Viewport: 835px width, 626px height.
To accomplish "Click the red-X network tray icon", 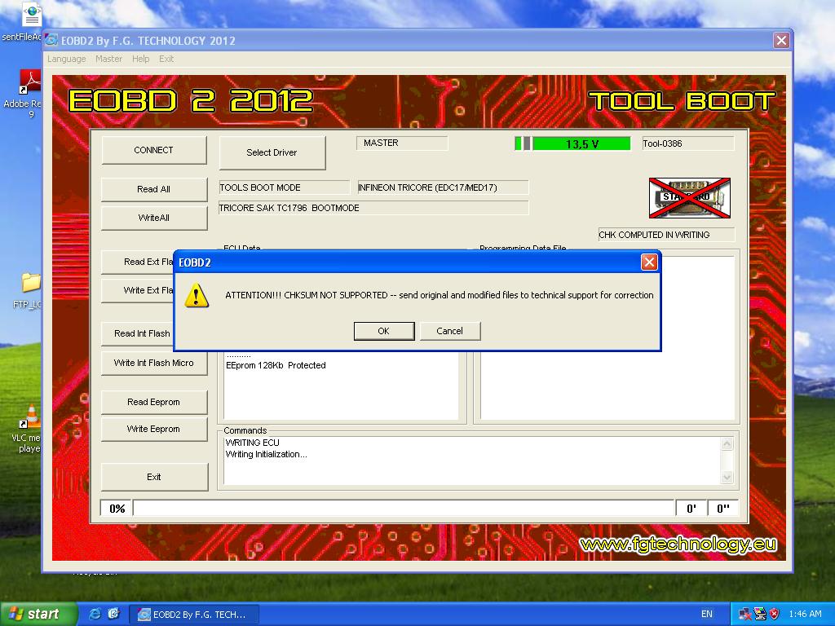I will tap(744, 614).
